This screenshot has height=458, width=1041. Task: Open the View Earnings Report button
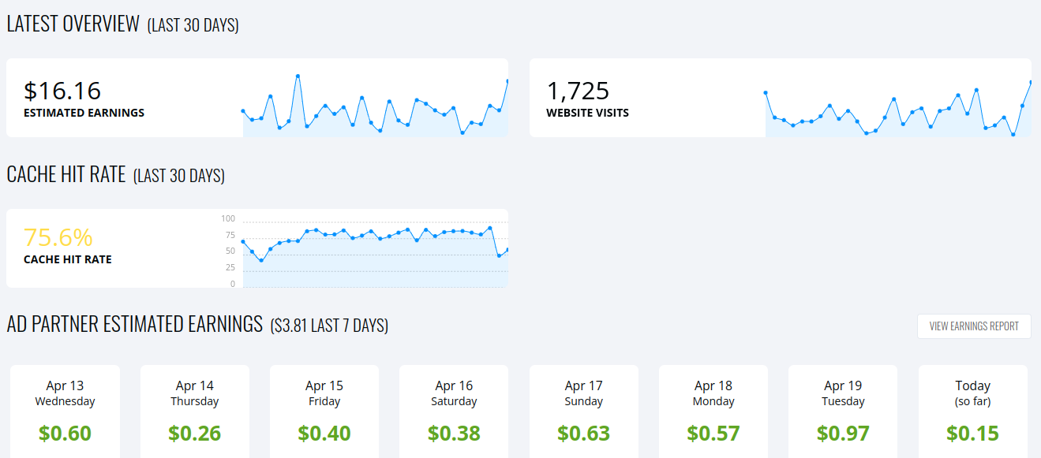coord(973,326)
